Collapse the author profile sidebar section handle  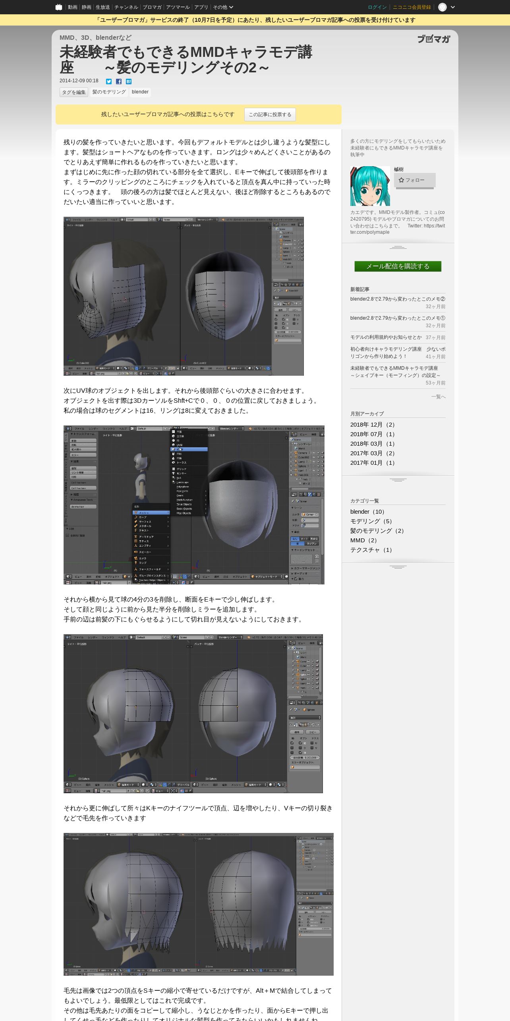coord(398,247)
